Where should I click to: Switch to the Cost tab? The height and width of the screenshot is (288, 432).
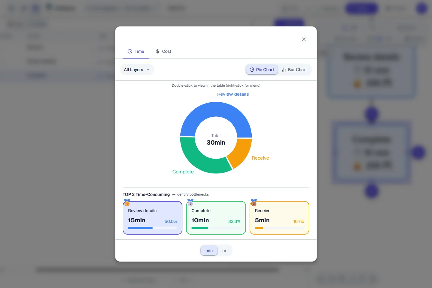[163, 51]
